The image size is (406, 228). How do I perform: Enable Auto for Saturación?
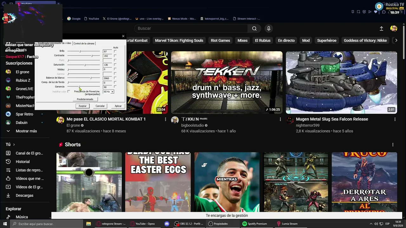(x=115, y=65)
